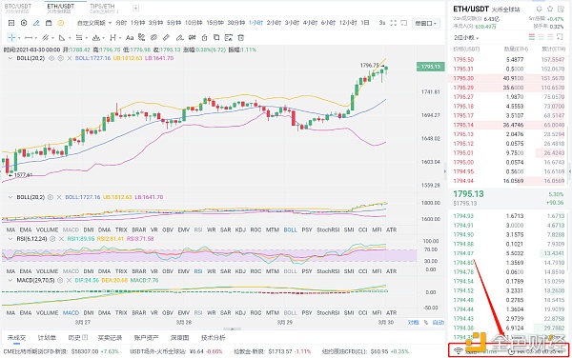Select the crosshair cursor tool
The width and height of the screenshot is (572, 358).
click(x=11, y=37)
